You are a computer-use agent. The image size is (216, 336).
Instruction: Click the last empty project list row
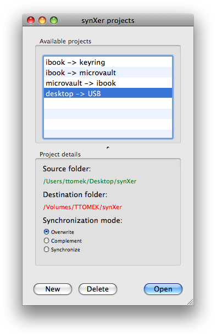pyautogui.click(x=108, y=134)
